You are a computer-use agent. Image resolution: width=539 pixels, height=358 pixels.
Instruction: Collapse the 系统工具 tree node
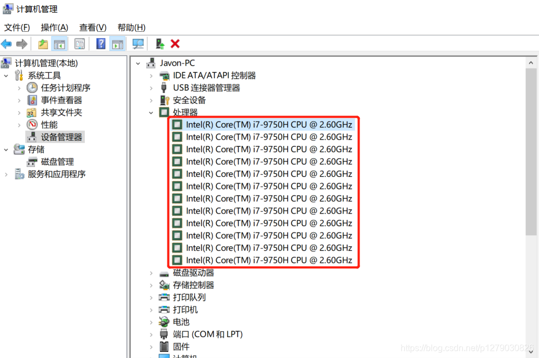(x=6, y=76)
